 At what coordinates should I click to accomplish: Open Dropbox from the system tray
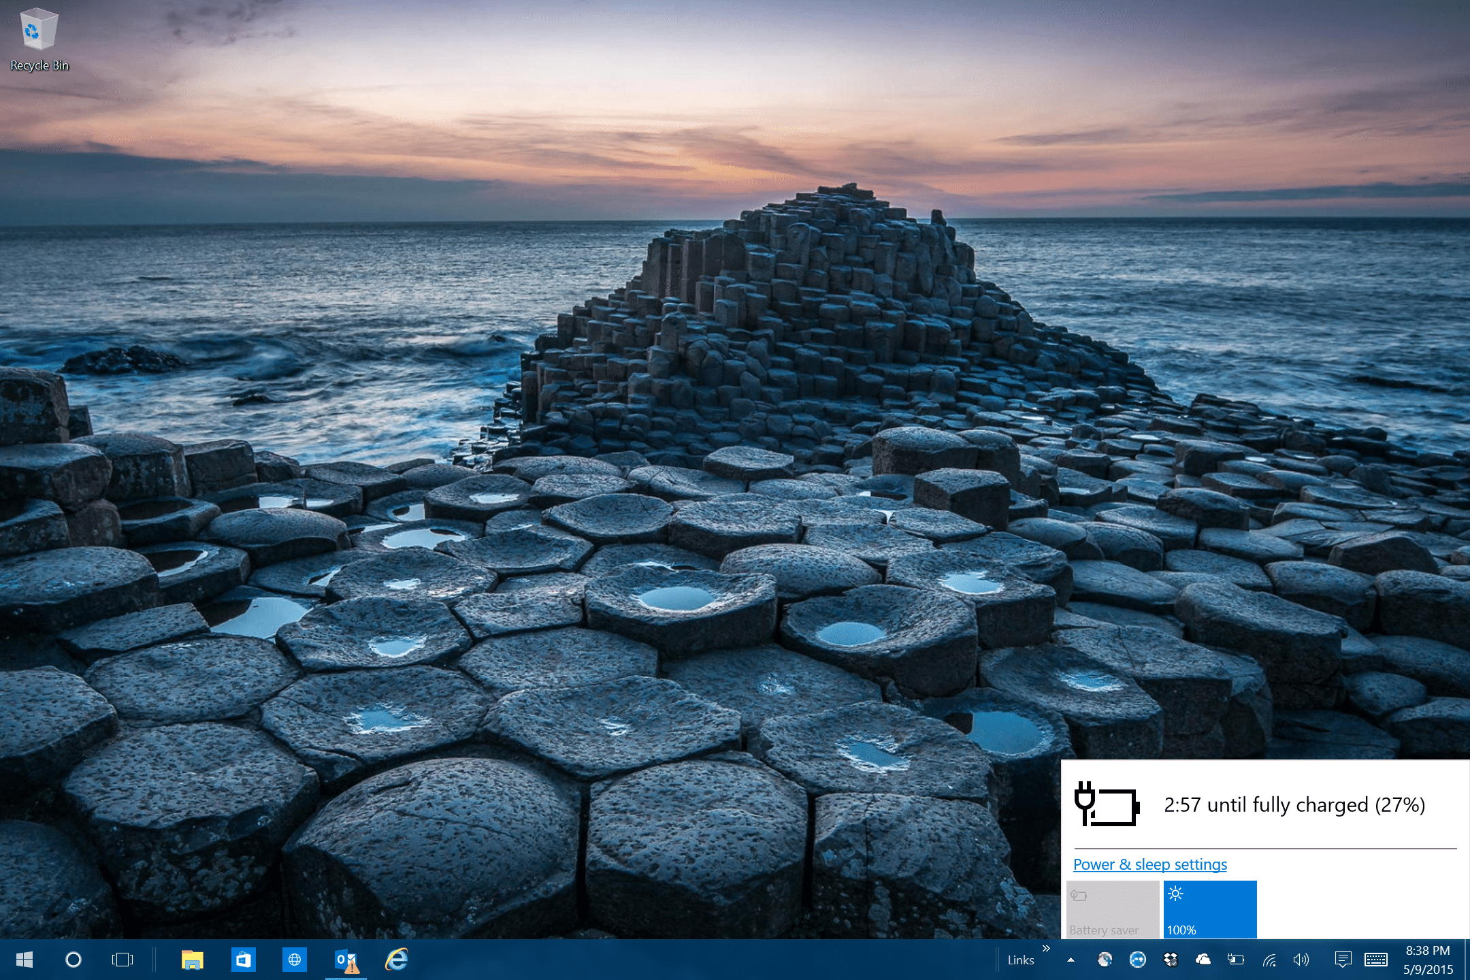[1170, 960]
